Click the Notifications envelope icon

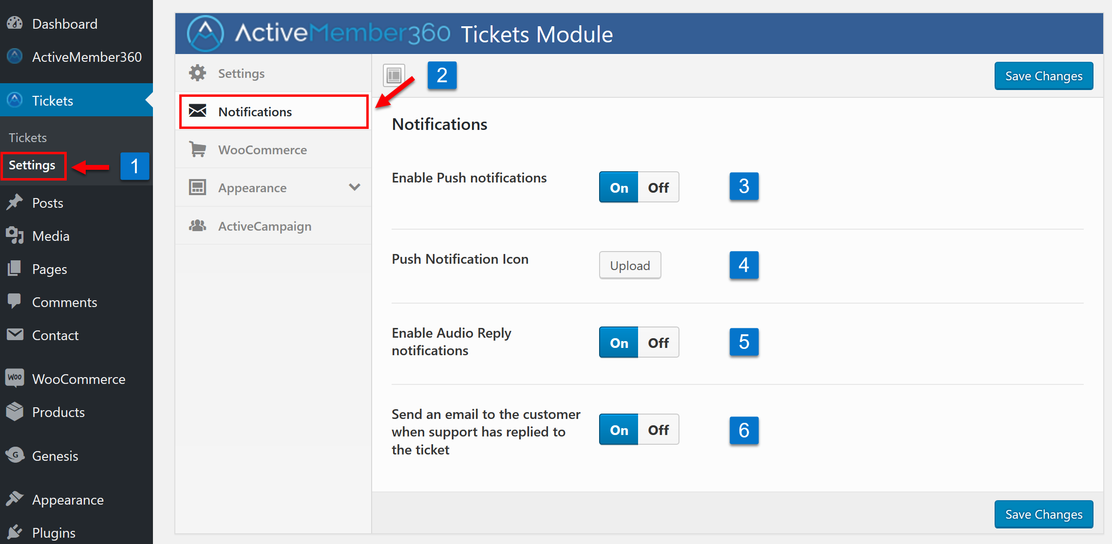pos(197,111)
